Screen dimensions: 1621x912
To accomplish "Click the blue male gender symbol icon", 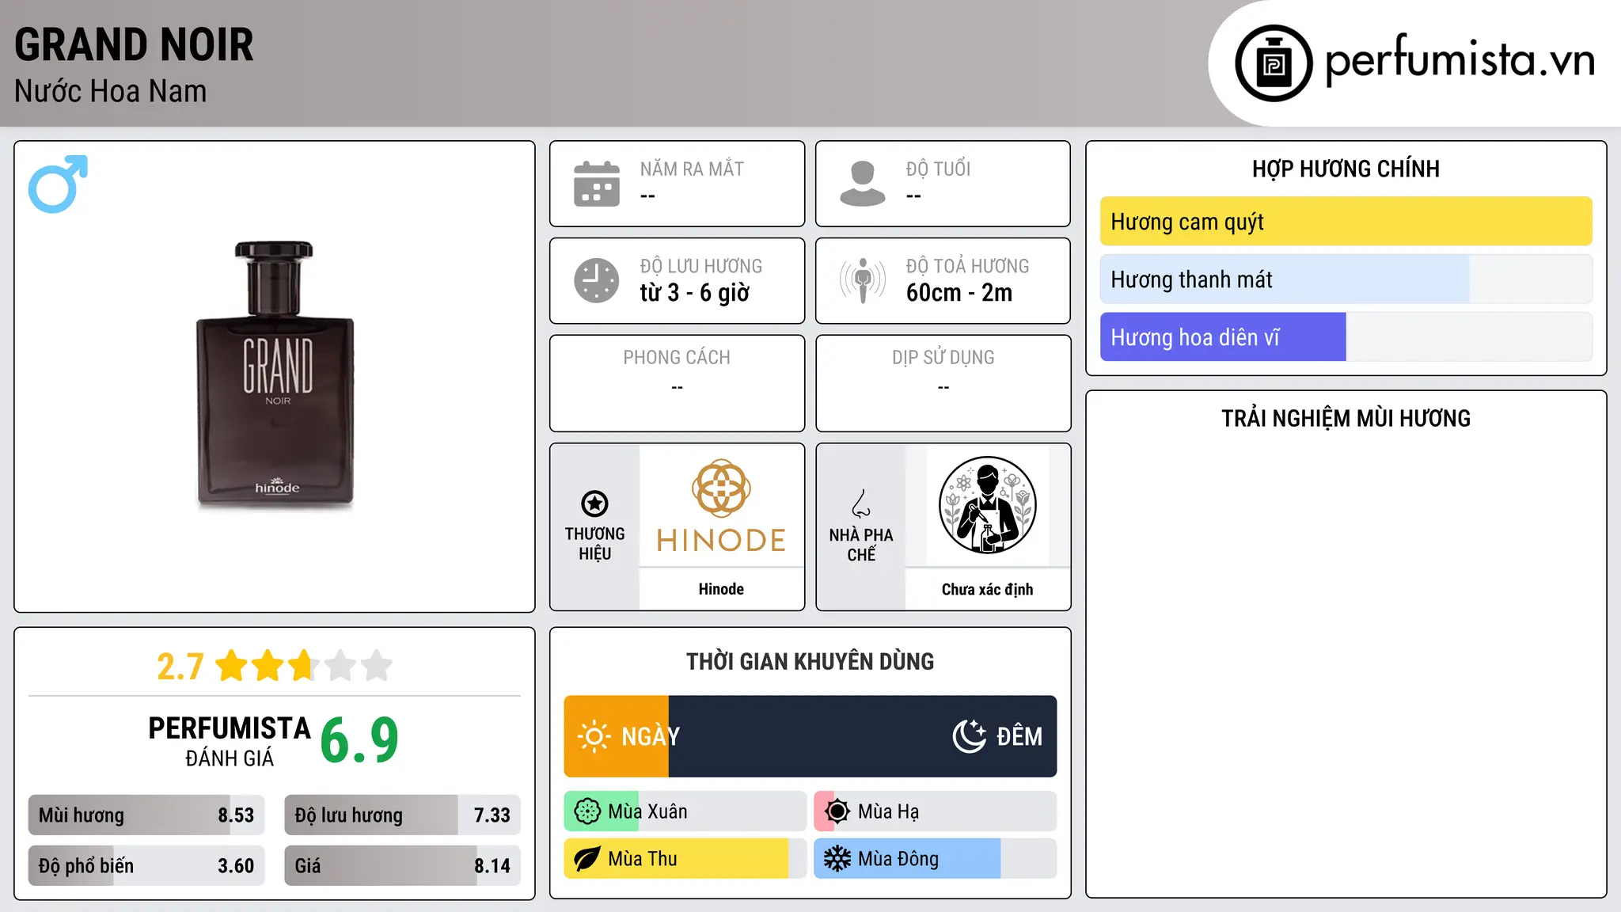I will (x=58, y=184).
